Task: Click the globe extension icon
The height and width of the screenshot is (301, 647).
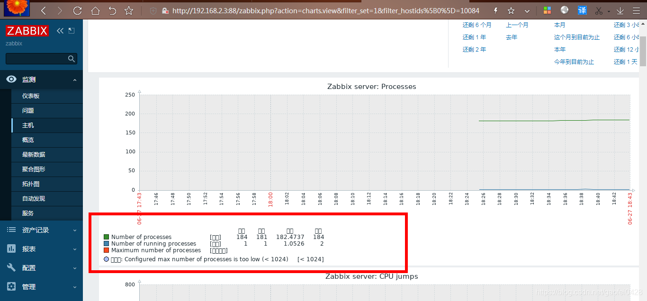Action: coord(565,10)
